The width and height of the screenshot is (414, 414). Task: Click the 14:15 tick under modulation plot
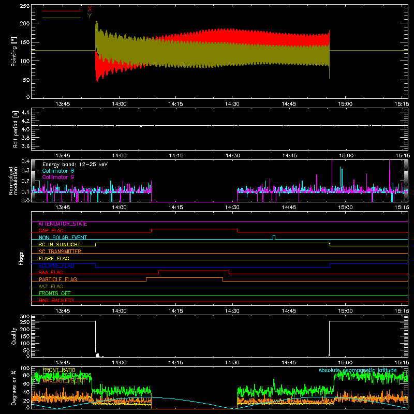pos(175,208)
